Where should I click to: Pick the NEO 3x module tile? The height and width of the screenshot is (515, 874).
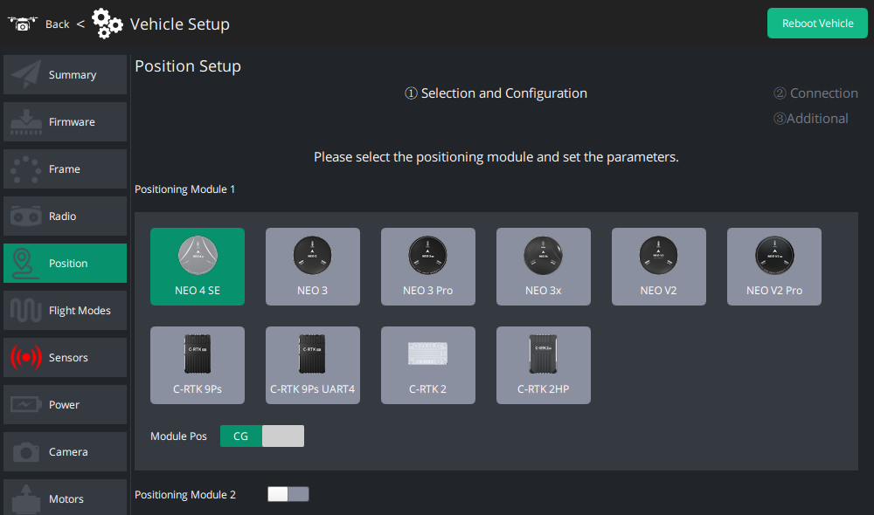[543, 266]
